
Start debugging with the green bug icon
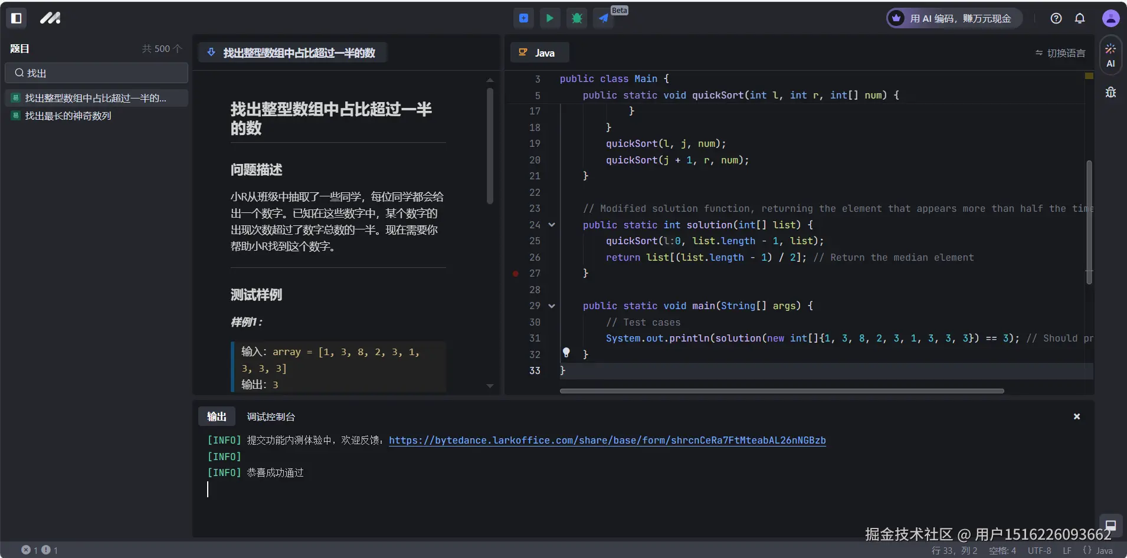(577, 18)
